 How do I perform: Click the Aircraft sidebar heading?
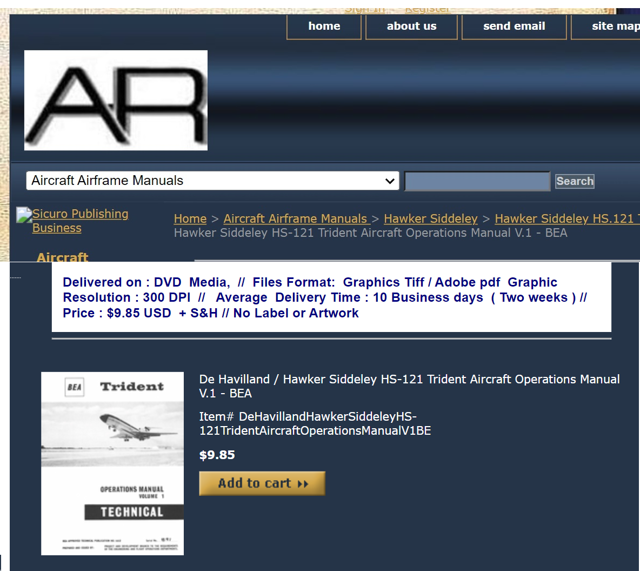pos(63,256)
